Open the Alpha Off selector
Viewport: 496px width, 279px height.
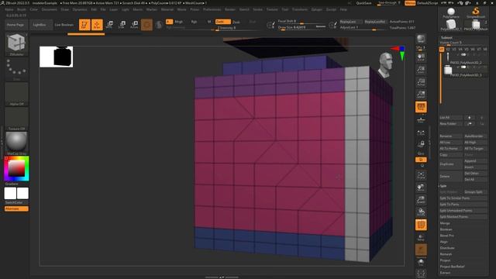(16, 94)
